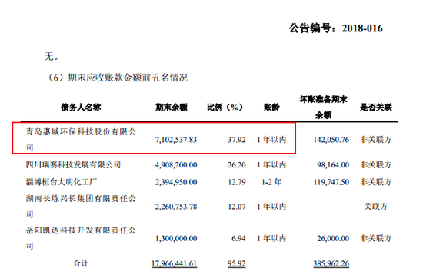
Task: Click the balance 7,102,537.83
Action: point(176,140)
